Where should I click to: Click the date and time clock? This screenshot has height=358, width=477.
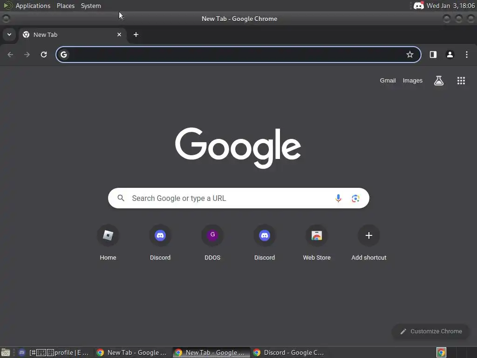click(450, 6)
